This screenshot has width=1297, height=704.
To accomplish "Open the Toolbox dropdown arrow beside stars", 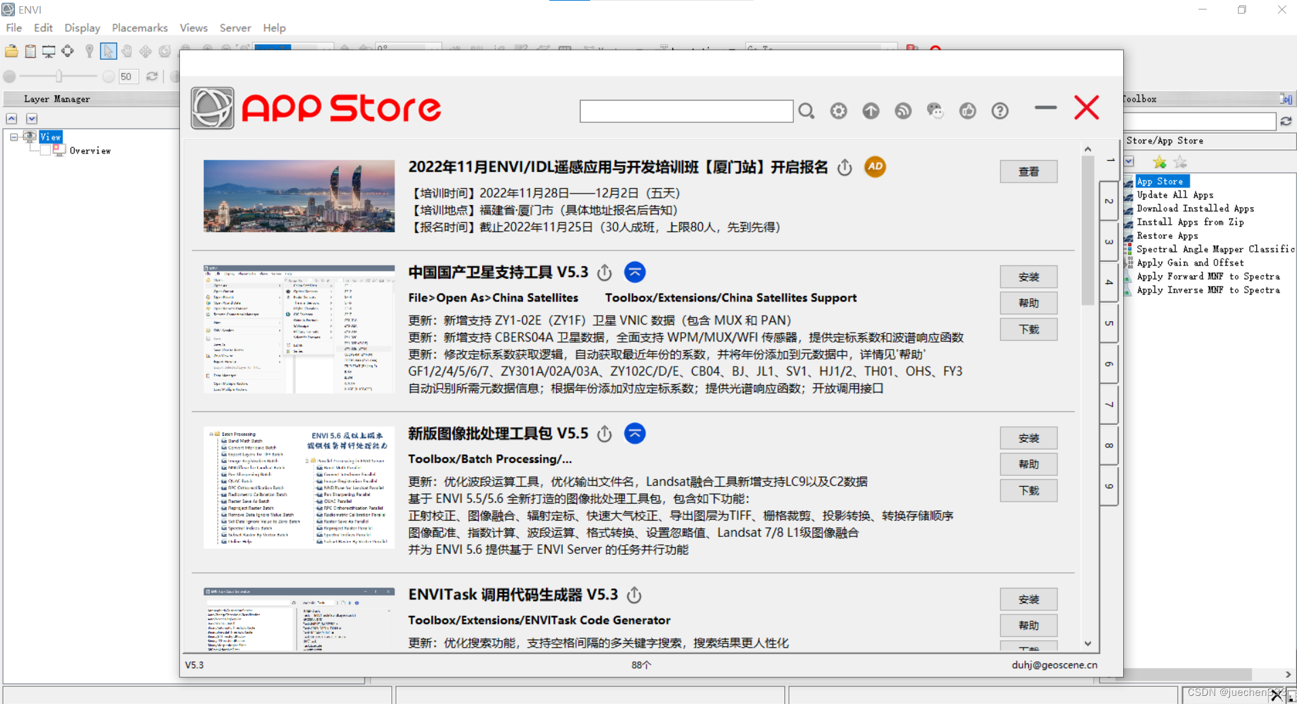I will (1129, 162).
